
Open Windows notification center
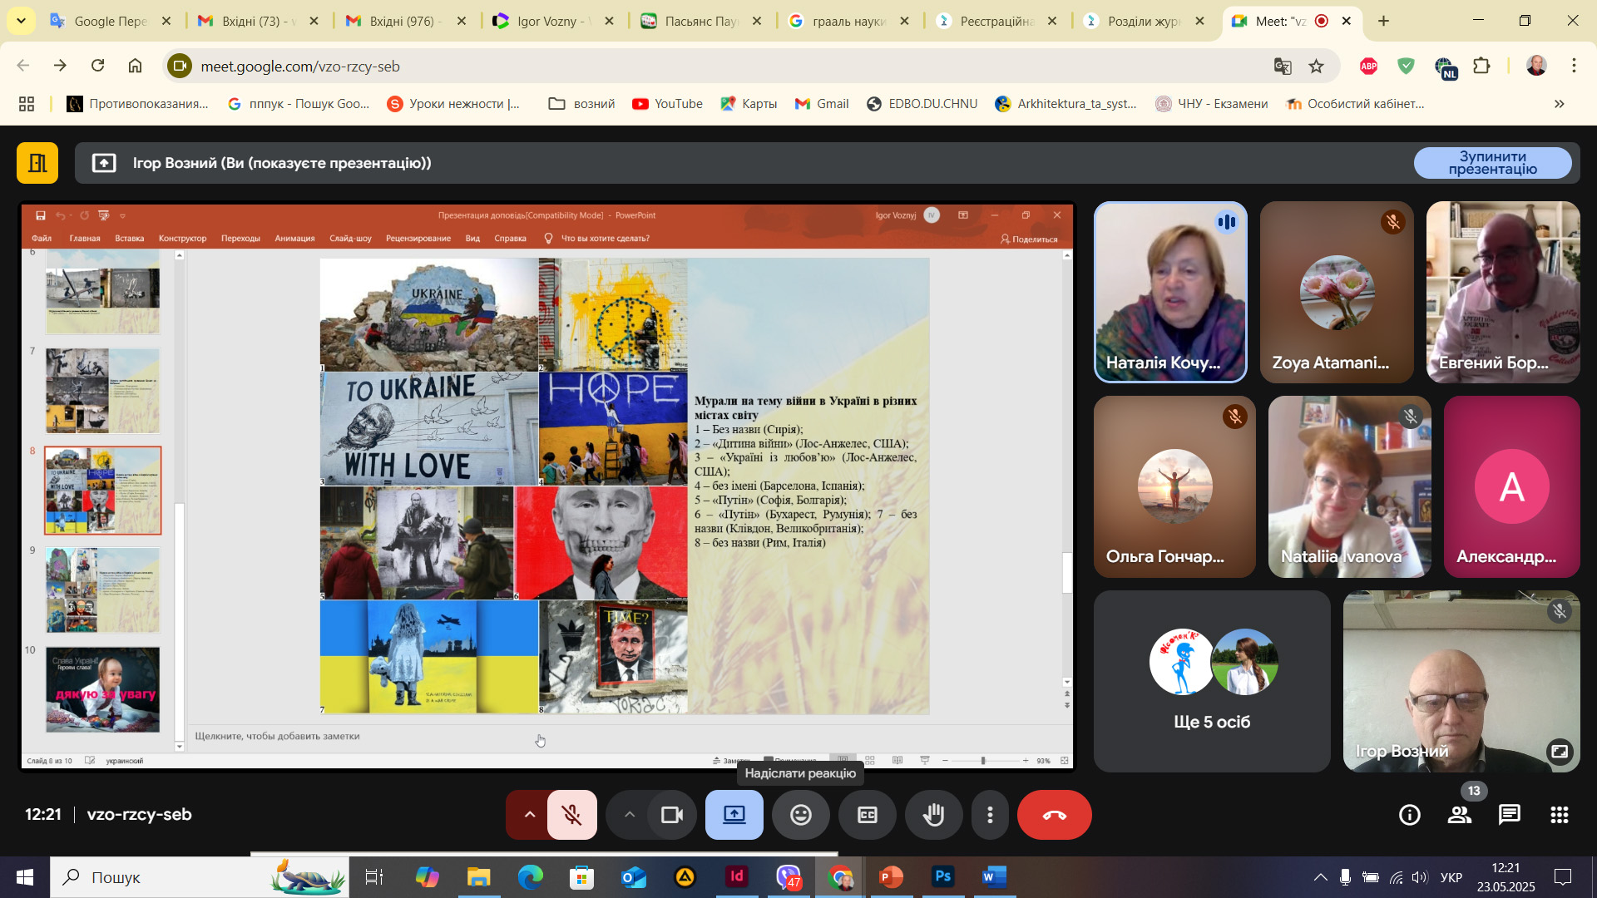tap(1563, 877)
